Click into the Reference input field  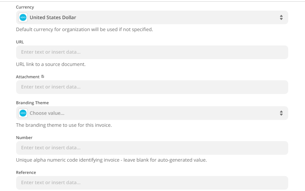click(152, 182)
